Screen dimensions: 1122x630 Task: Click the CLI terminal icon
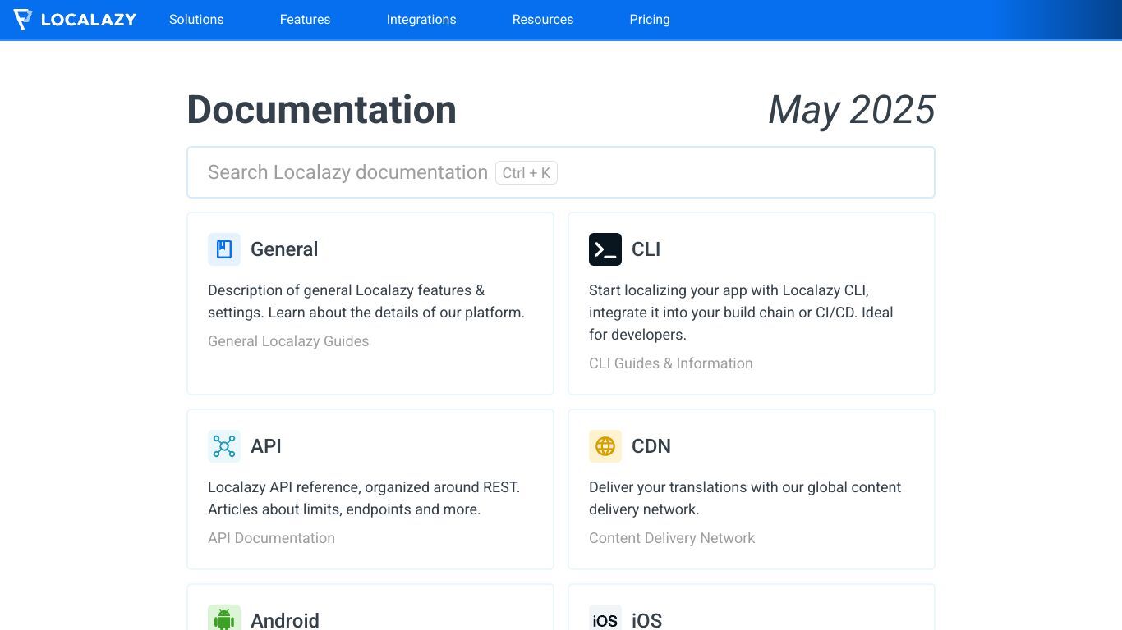point(605,249)
